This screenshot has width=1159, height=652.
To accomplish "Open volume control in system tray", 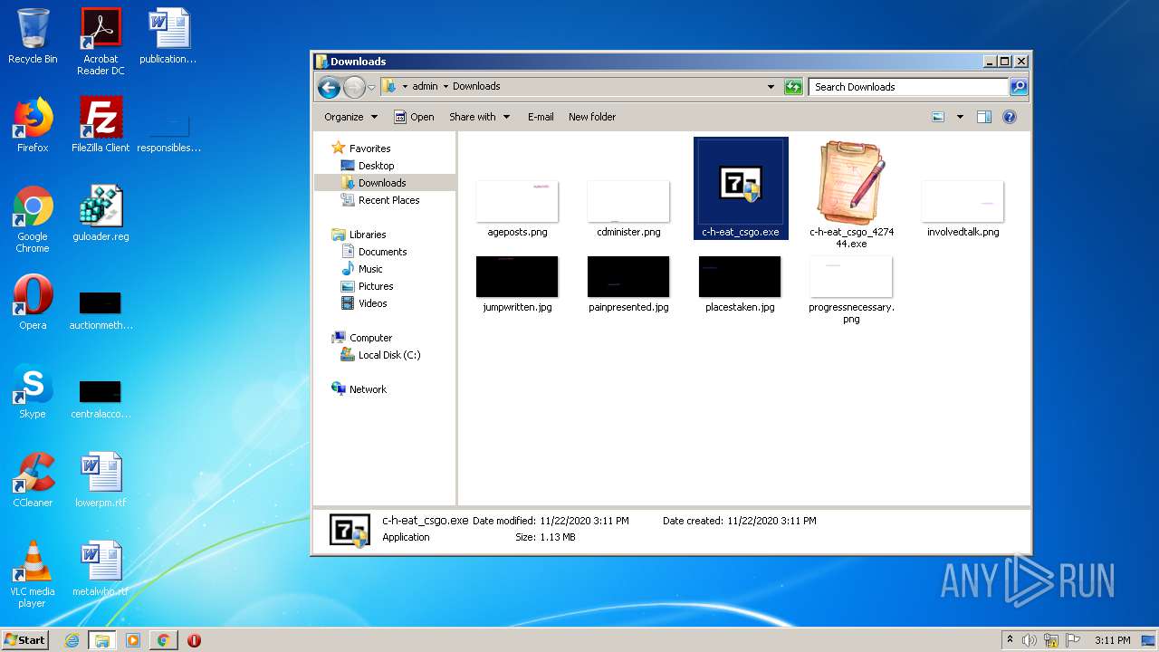I will tap(1029, 640).
